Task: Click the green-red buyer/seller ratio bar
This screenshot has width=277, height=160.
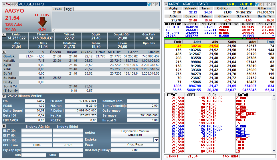Action: [219, 38]
